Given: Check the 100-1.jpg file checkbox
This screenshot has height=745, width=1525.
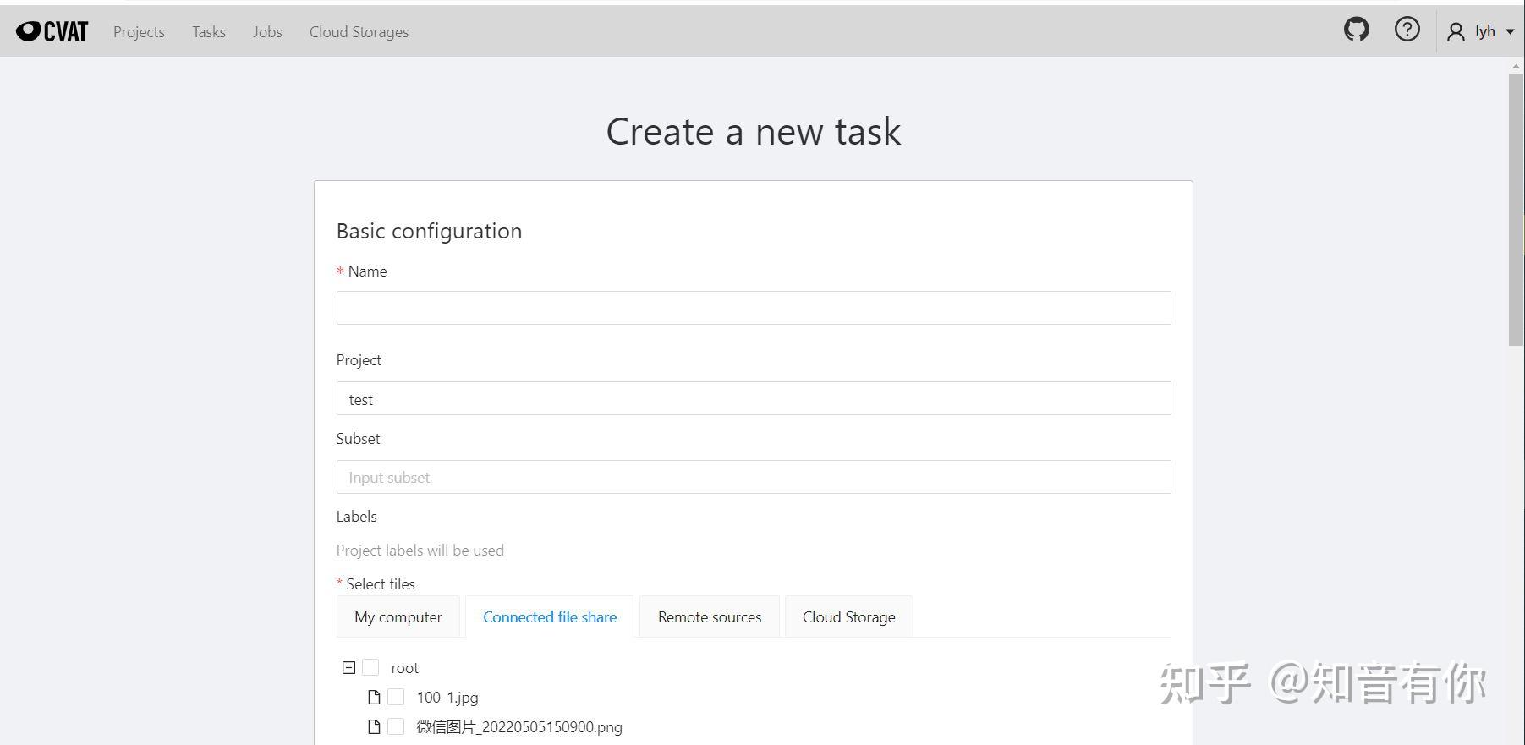Looking at the screenshot, I should click(396, 698).
